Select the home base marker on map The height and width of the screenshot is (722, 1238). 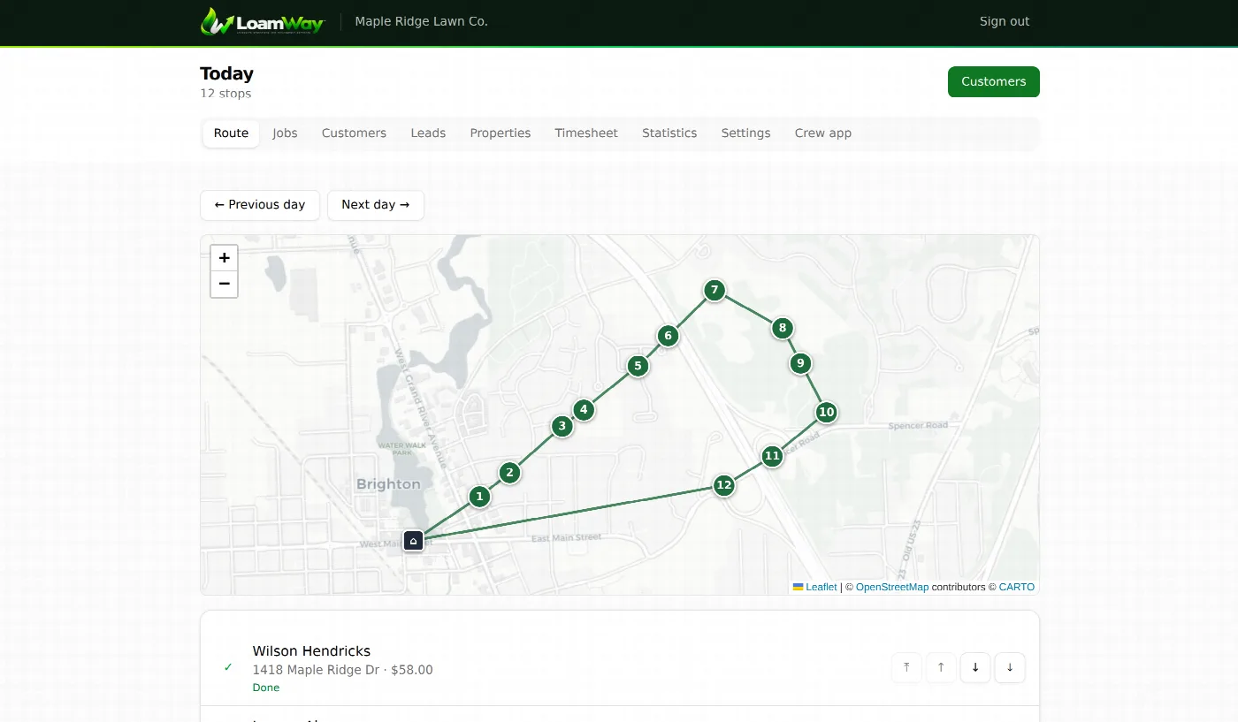[413, 541]
